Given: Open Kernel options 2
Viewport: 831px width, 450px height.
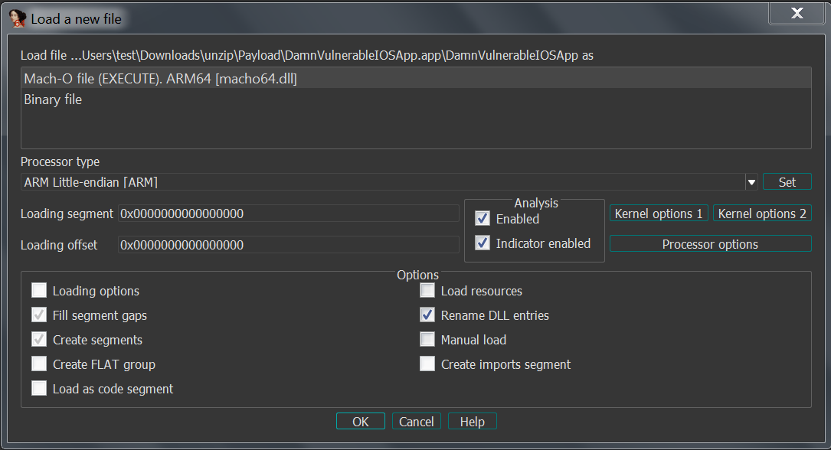Looking at the screenshot, I should [x=762, y=214].
